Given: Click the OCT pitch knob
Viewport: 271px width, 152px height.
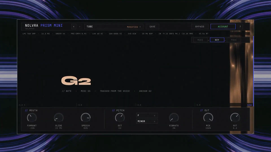Looking at the screenshot, I should coord(120,118).
